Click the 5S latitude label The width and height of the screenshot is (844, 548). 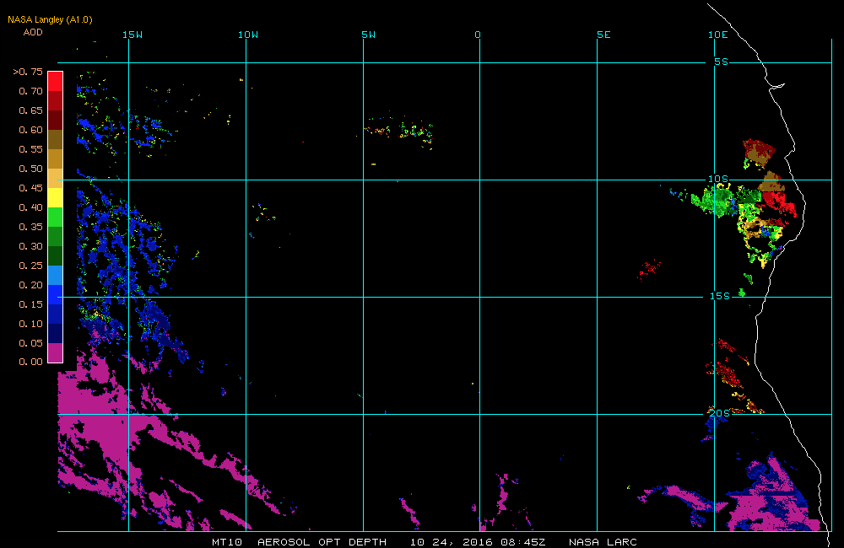tap(721, 62)
